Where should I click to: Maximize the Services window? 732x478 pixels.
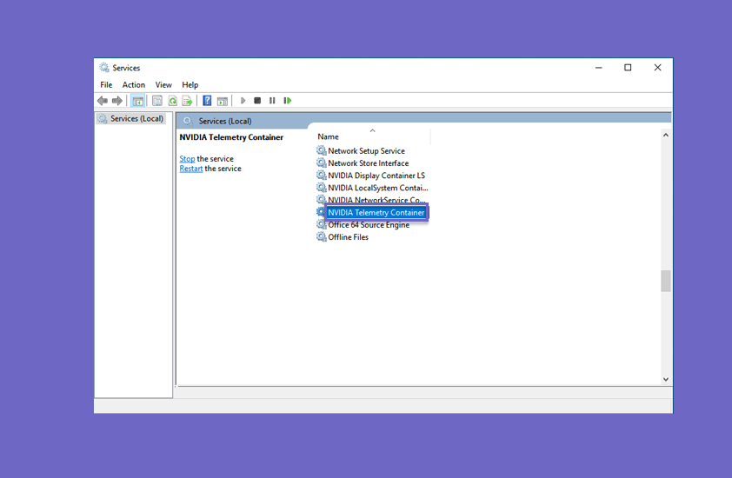(628, 68)
